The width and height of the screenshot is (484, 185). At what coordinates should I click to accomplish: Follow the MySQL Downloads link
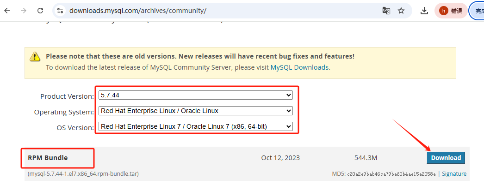[x=299, y=67]
